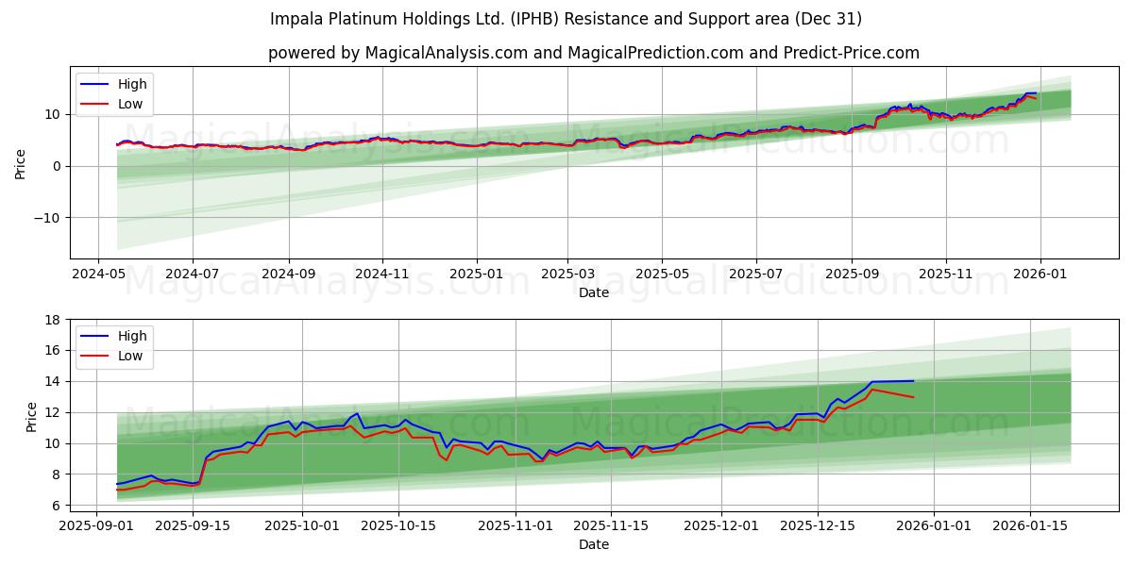Click the 2024-09 tick label
This screenshot has height=566, width=1133.
288,274
